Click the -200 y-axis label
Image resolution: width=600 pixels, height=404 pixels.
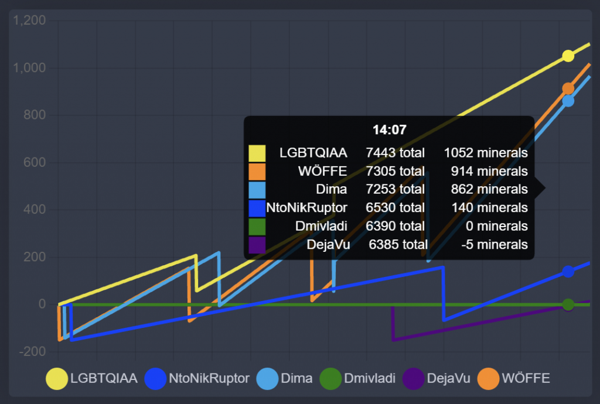coord(32,351)
